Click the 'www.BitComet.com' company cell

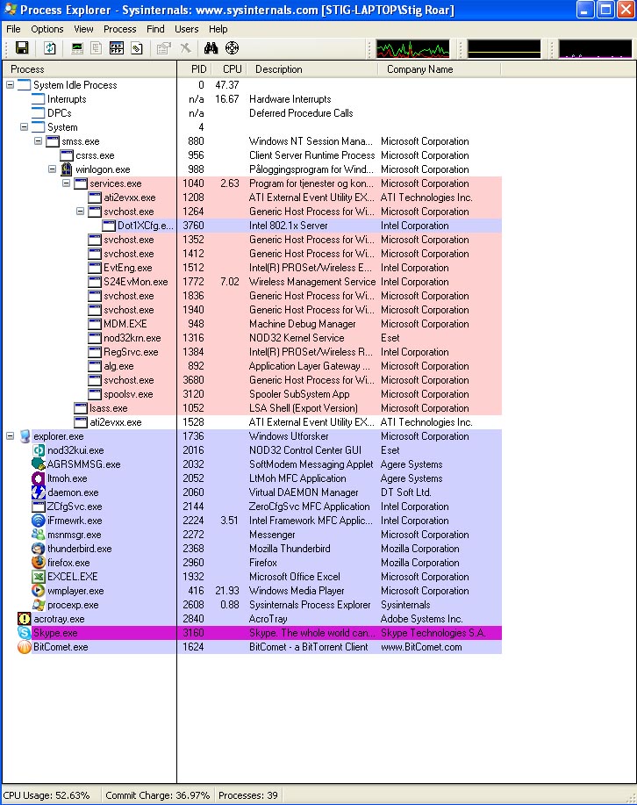point(421,647)
